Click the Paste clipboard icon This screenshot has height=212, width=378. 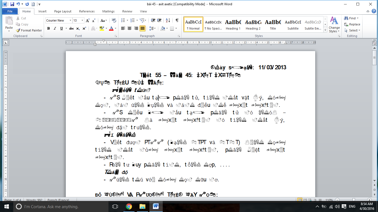pos(9,21)
